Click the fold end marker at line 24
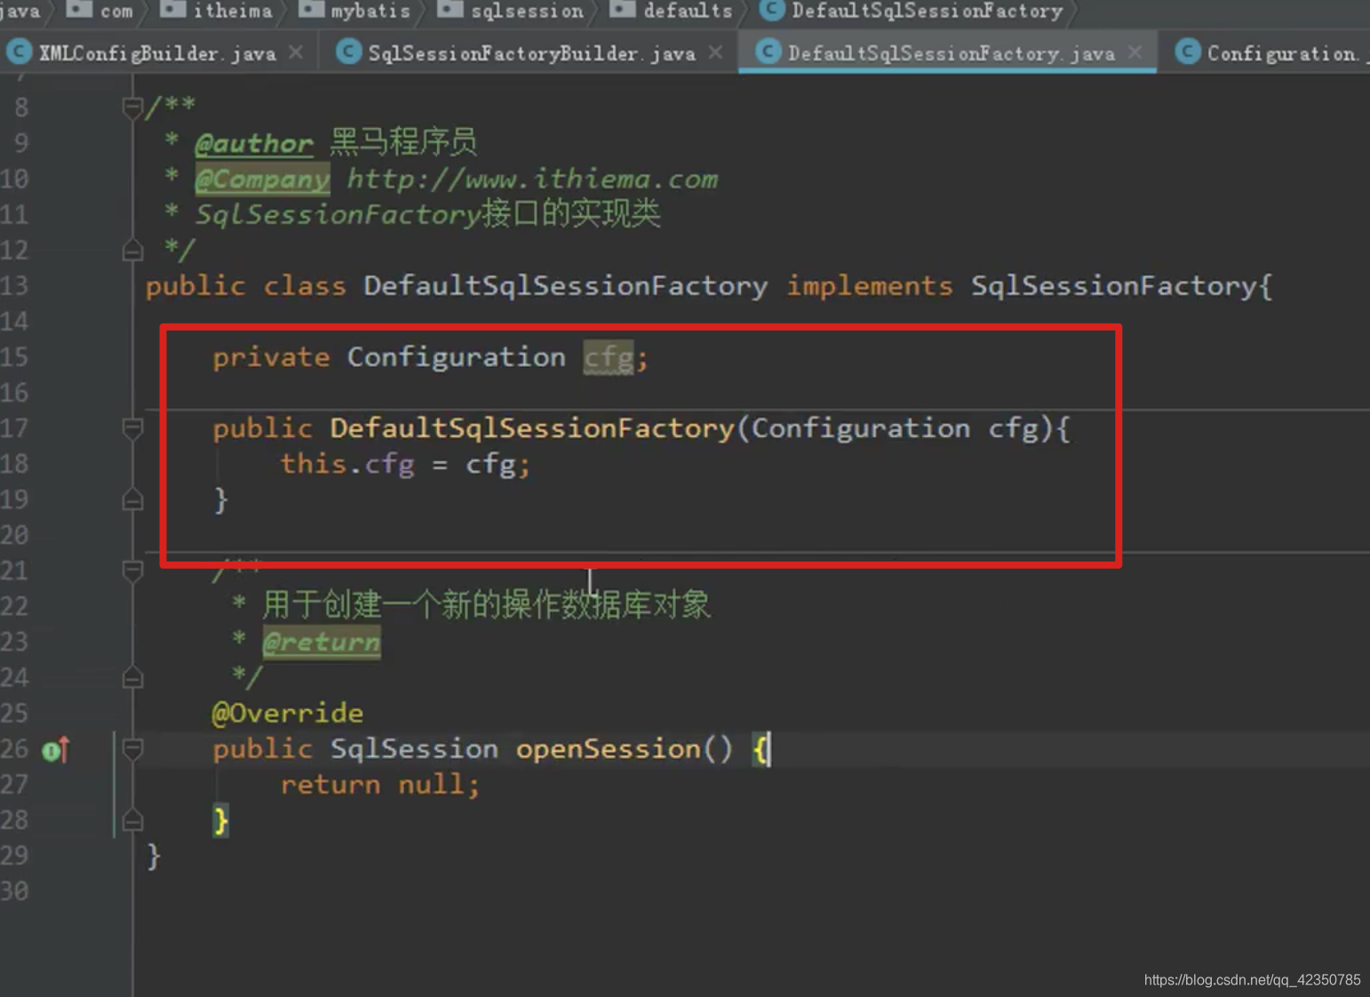 (132, 678)
